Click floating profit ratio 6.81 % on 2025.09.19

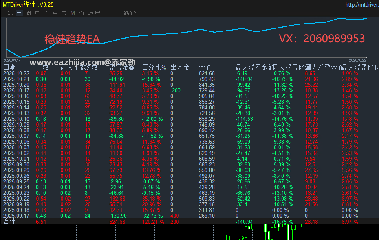point(350,204)
